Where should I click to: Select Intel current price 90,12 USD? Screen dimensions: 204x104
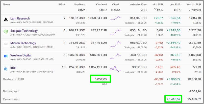point(139,67)
